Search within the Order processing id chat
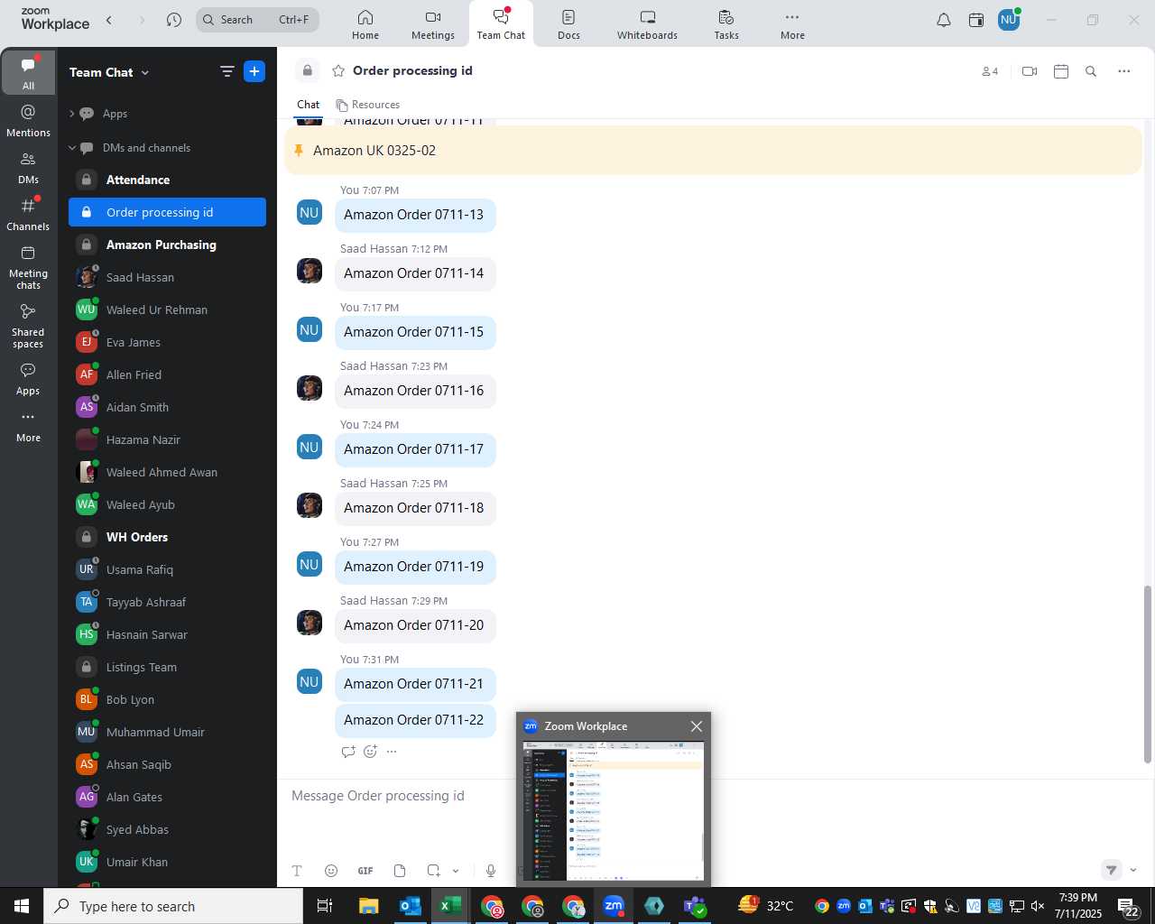Viewport: 1155px width, 924px height. 1091,71
